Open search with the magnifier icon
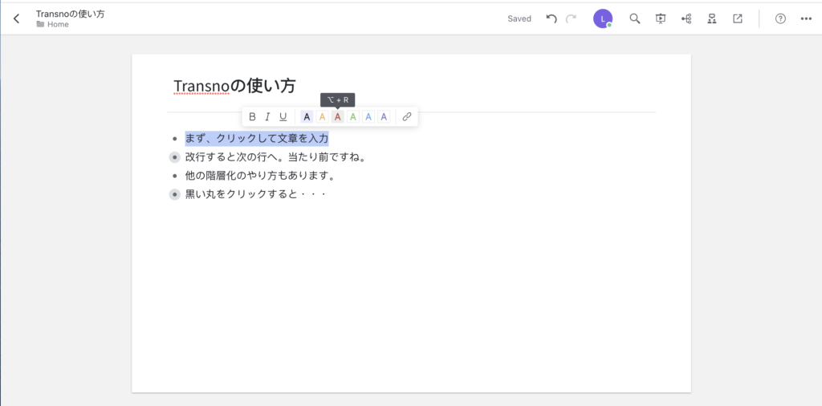Screen dimensions: 822x406 point(635,19)
